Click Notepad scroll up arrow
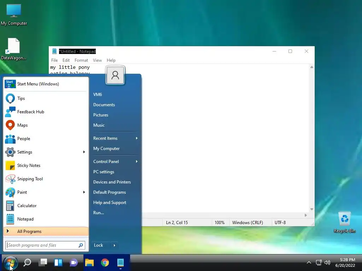362x271 pixels. pyautogui.click(x=312, y=67)
